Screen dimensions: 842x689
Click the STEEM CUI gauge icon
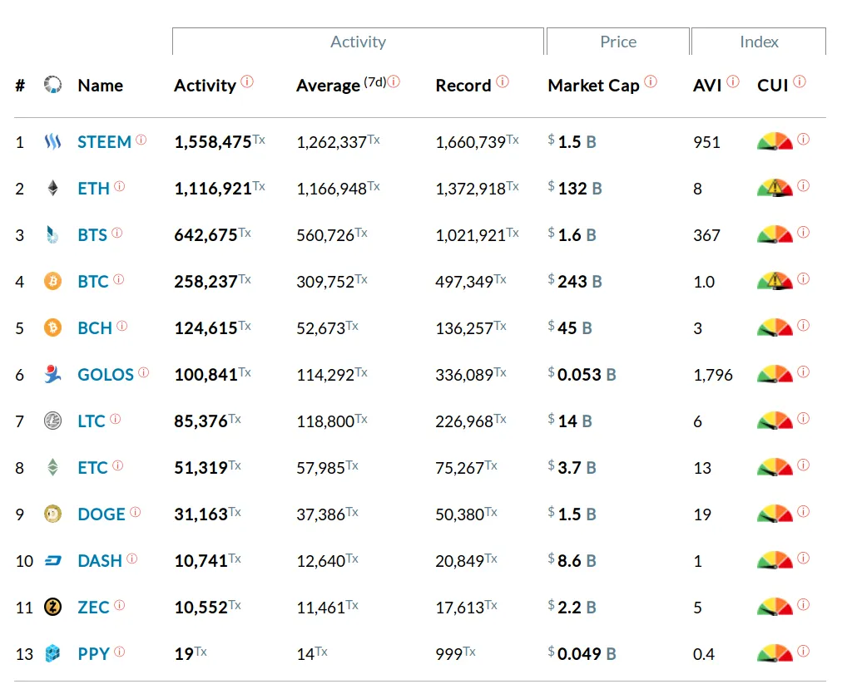tap(775, 141)
